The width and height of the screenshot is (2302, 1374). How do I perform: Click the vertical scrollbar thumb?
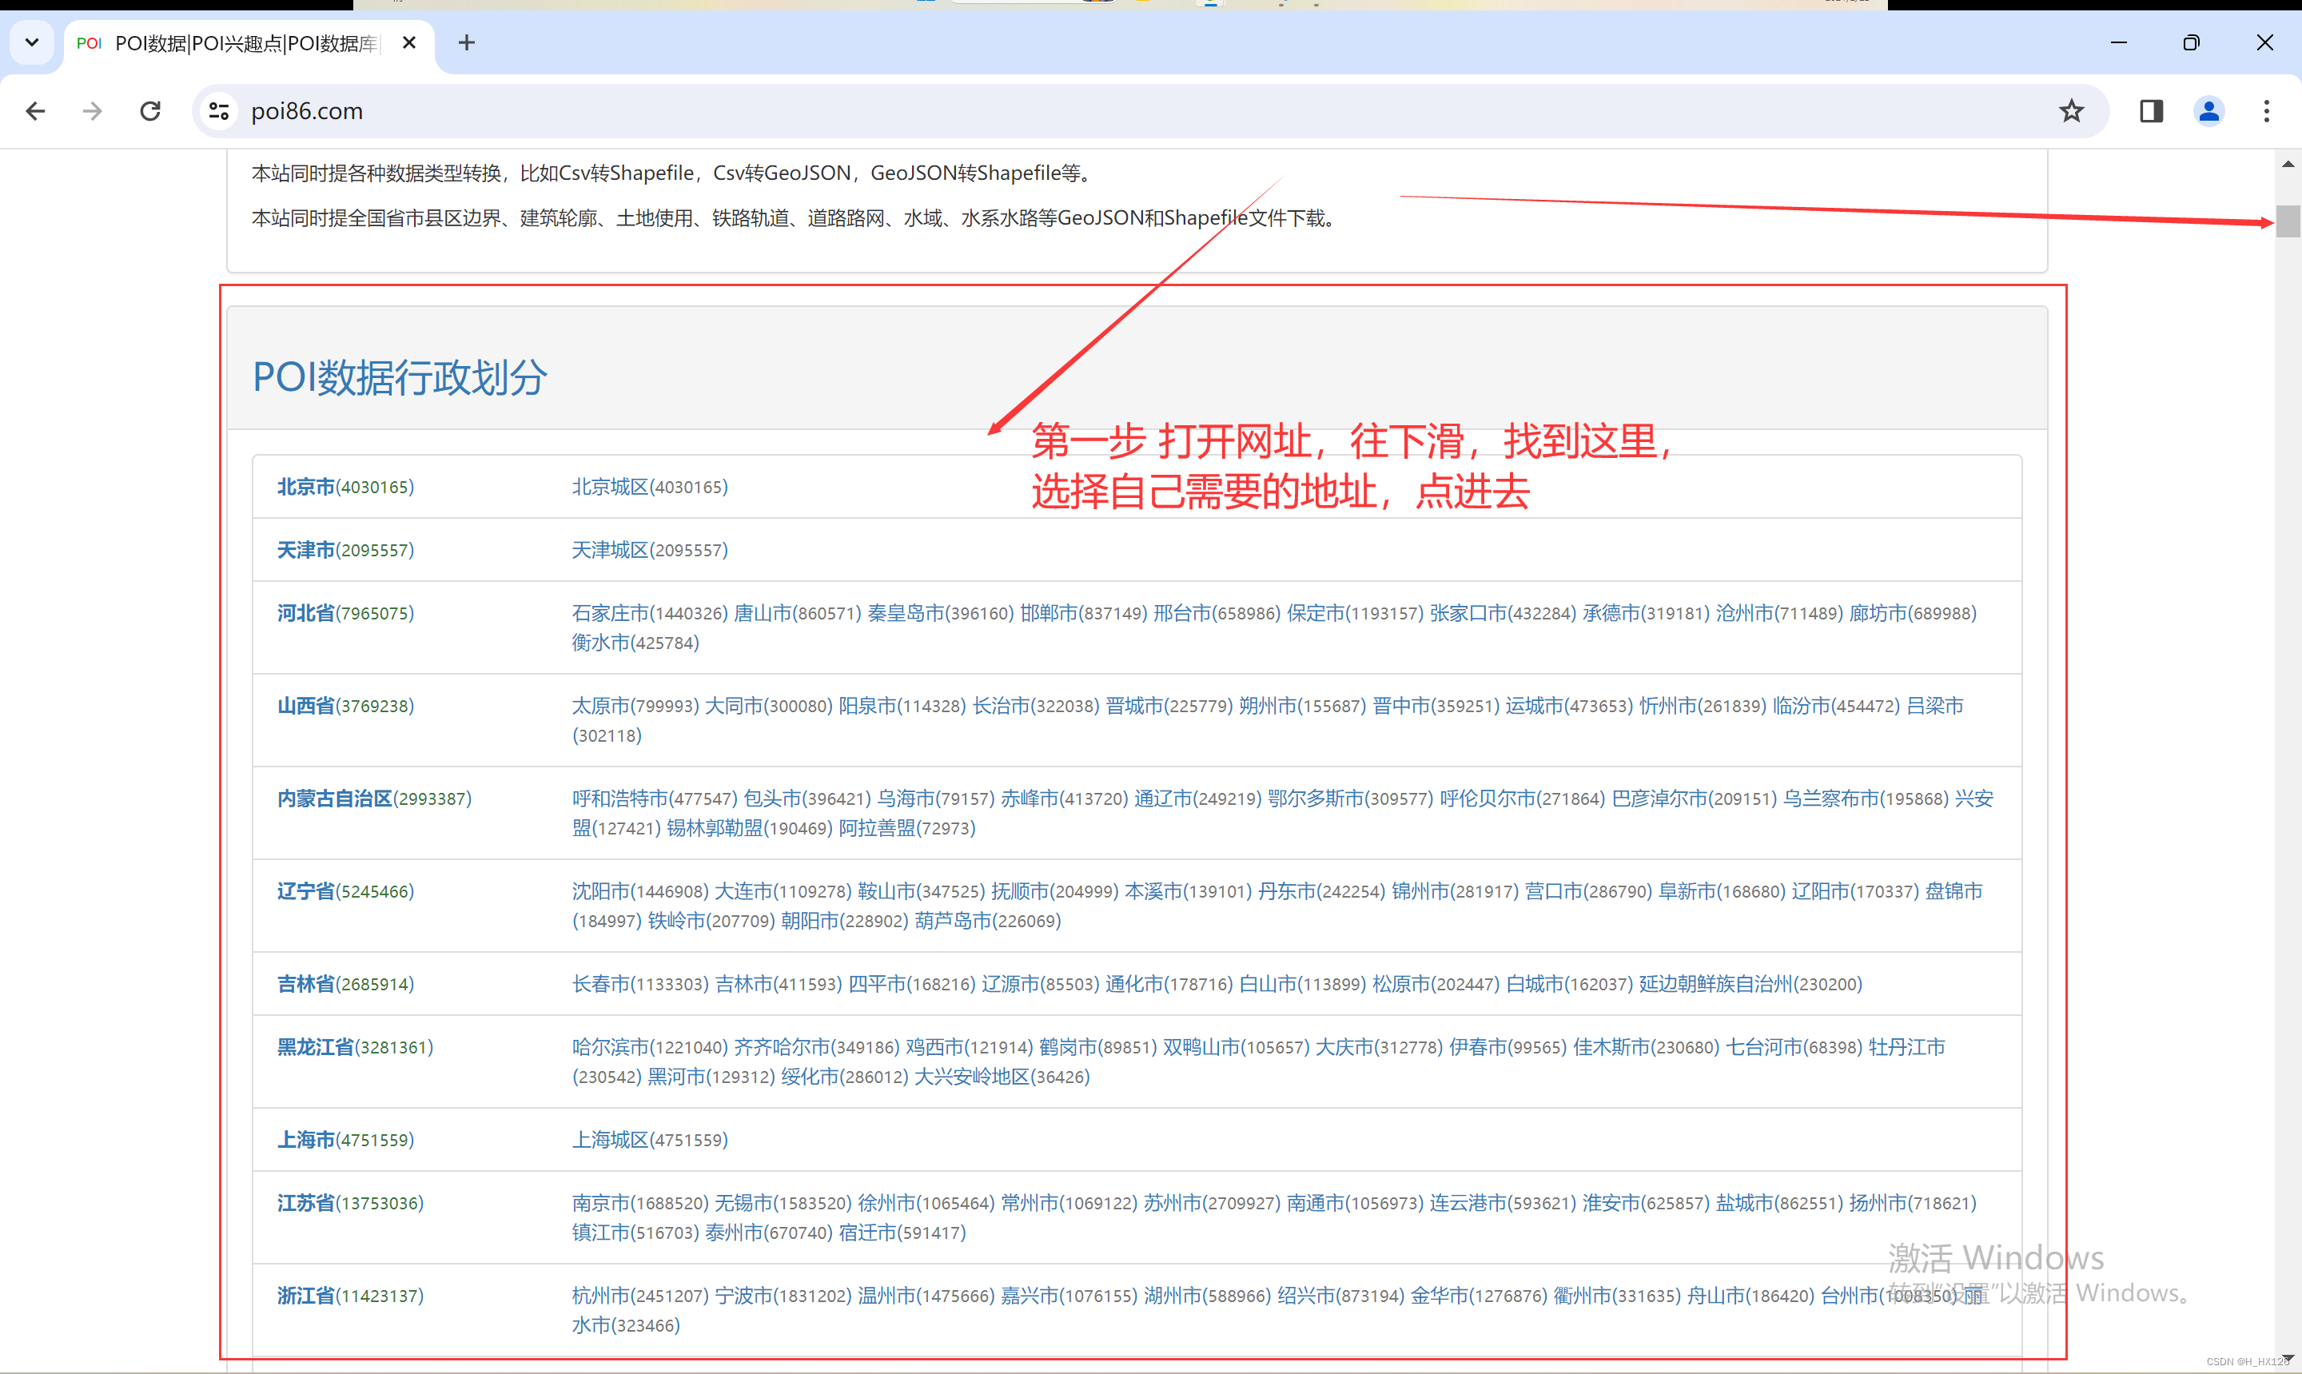(2288, 221)
